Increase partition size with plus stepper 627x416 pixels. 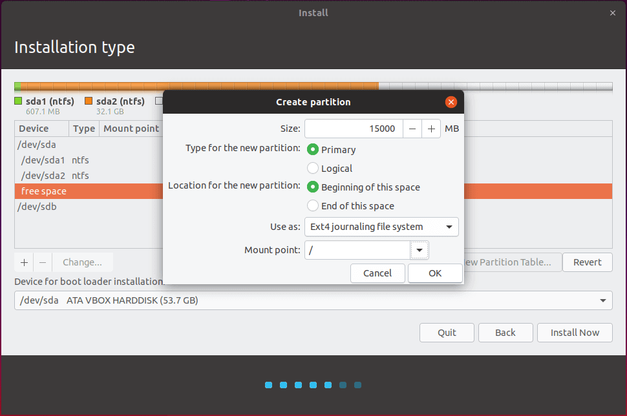click(x=430, y=129)
